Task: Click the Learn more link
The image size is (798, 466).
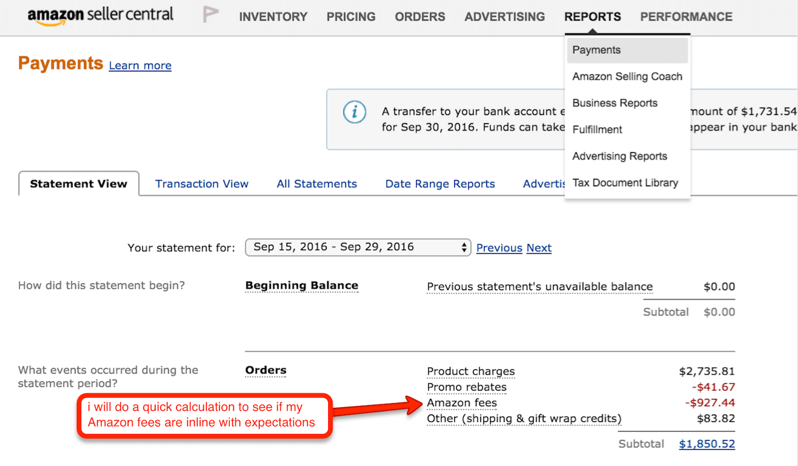Action: [140, 66]
